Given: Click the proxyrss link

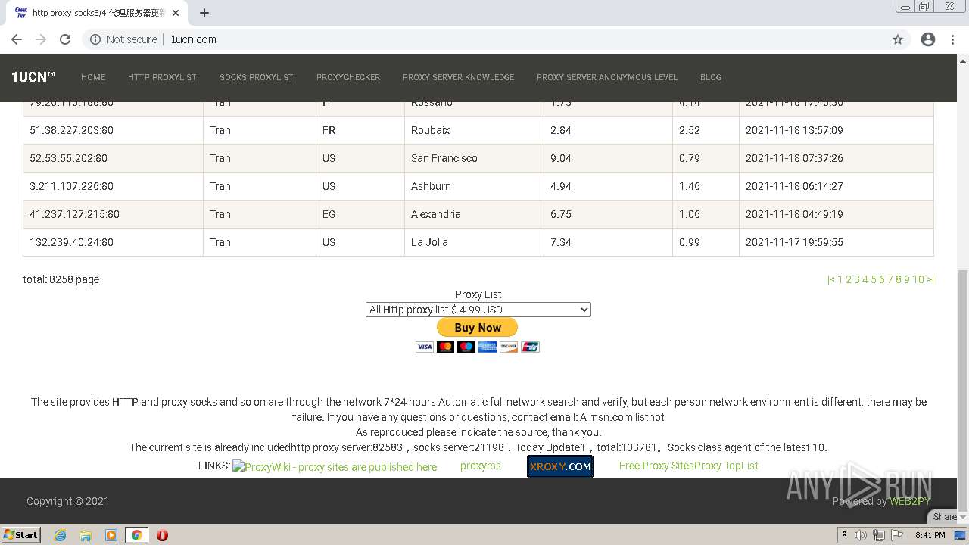Looking at the screenshot, I should (481, 466).
